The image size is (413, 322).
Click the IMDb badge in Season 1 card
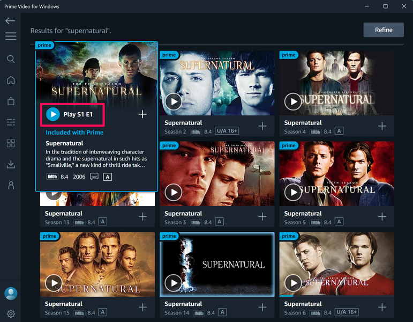pyautogui.click(x=52, y=177)
